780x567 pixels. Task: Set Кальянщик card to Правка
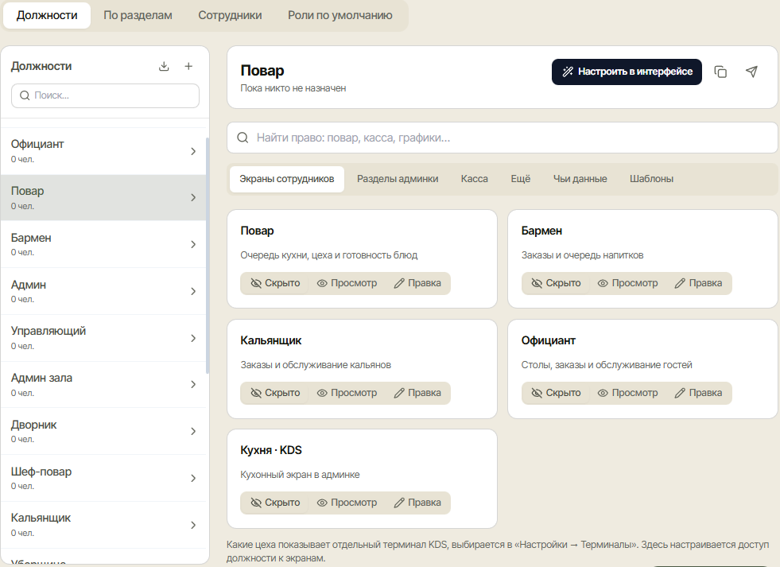(x=417, y=393)
